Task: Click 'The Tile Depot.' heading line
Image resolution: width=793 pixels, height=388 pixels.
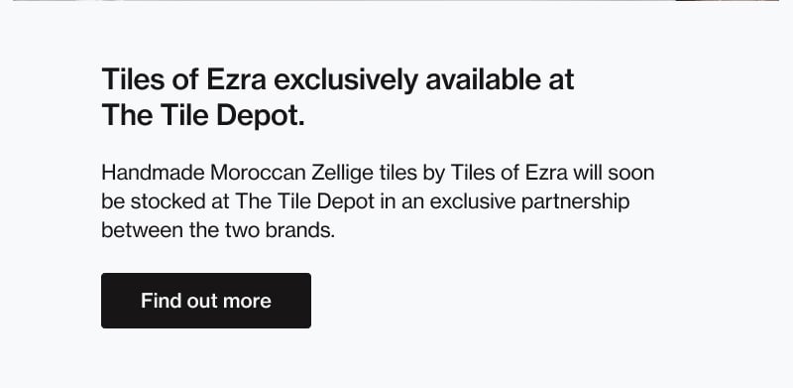Action: (x=203, y=116)
